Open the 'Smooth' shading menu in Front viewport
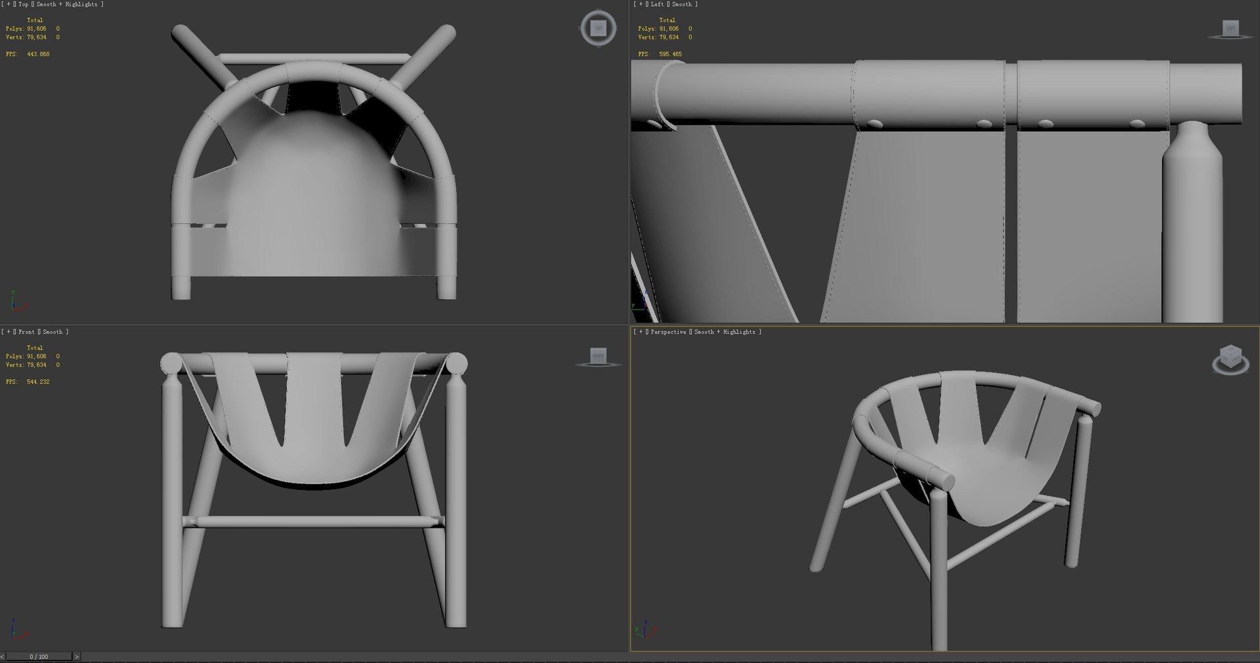Viewport: 1260px width, 663px height. click(53, 332)
